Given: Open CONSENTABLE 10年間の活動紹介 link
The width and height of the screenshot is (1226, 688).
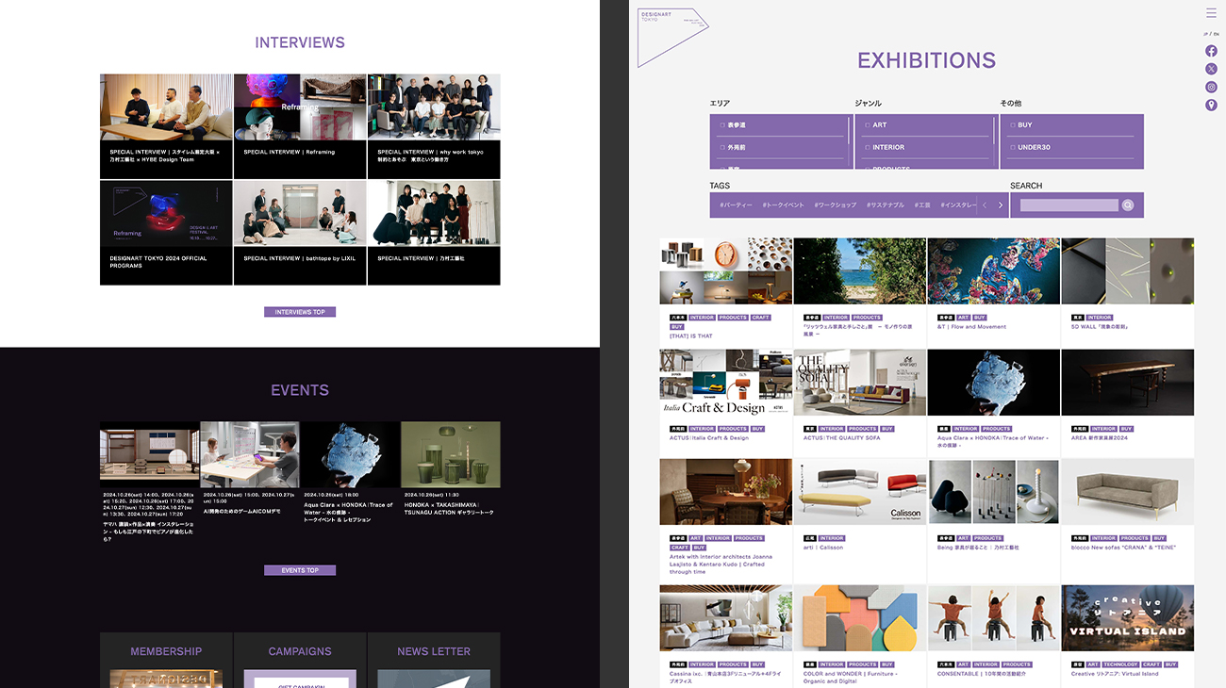Looking at the screenshot, I should point(982,674).
